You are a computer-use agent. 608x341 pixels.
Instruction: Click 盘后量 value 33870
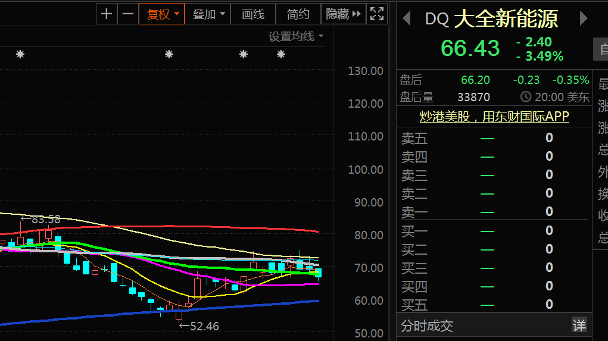[x=474, y=97]
